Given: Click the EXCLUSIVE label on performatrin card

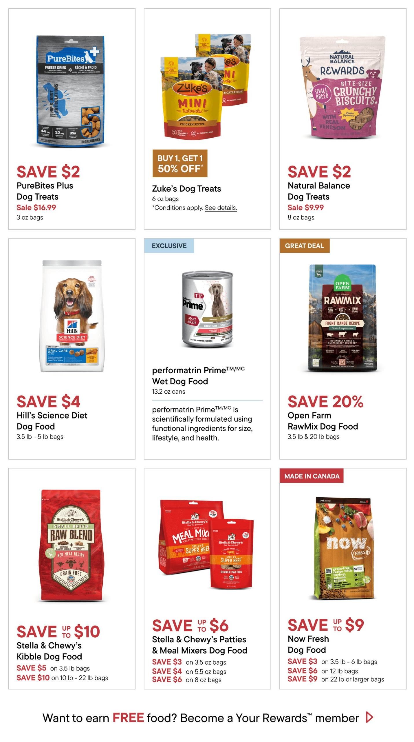Looking at the screenshot, I should [169, 246].
